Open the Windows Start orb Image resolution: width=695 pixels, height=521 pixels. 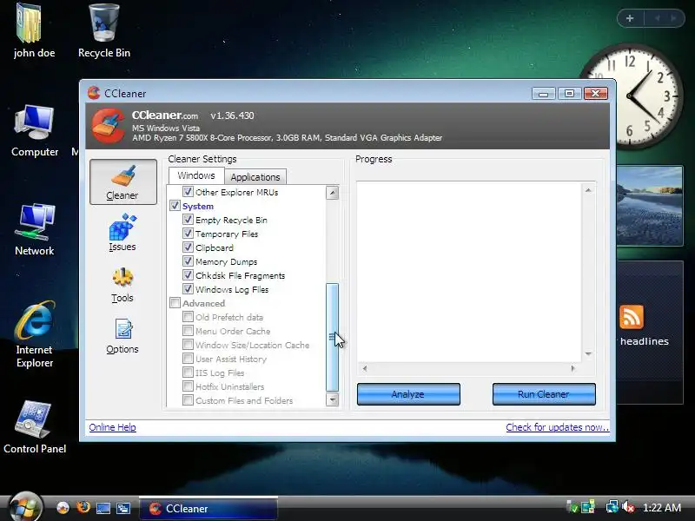point(26,507)
